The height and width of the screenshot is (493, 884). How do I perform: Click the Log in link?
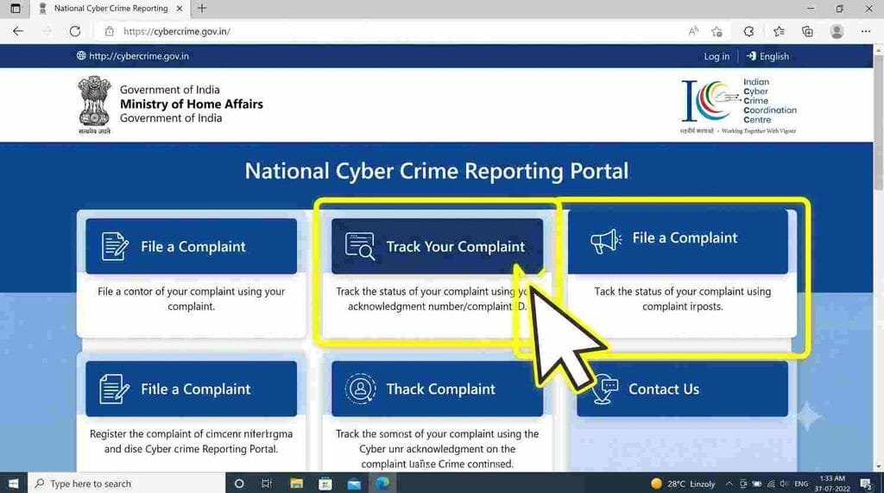(x=717, y=56)
